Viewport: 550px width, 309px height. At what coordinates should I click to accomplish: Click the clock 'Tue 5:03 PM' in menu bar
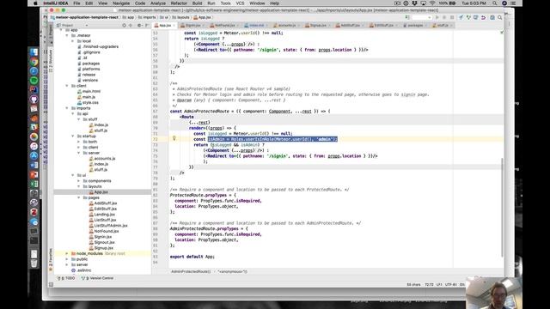[474, 3]
